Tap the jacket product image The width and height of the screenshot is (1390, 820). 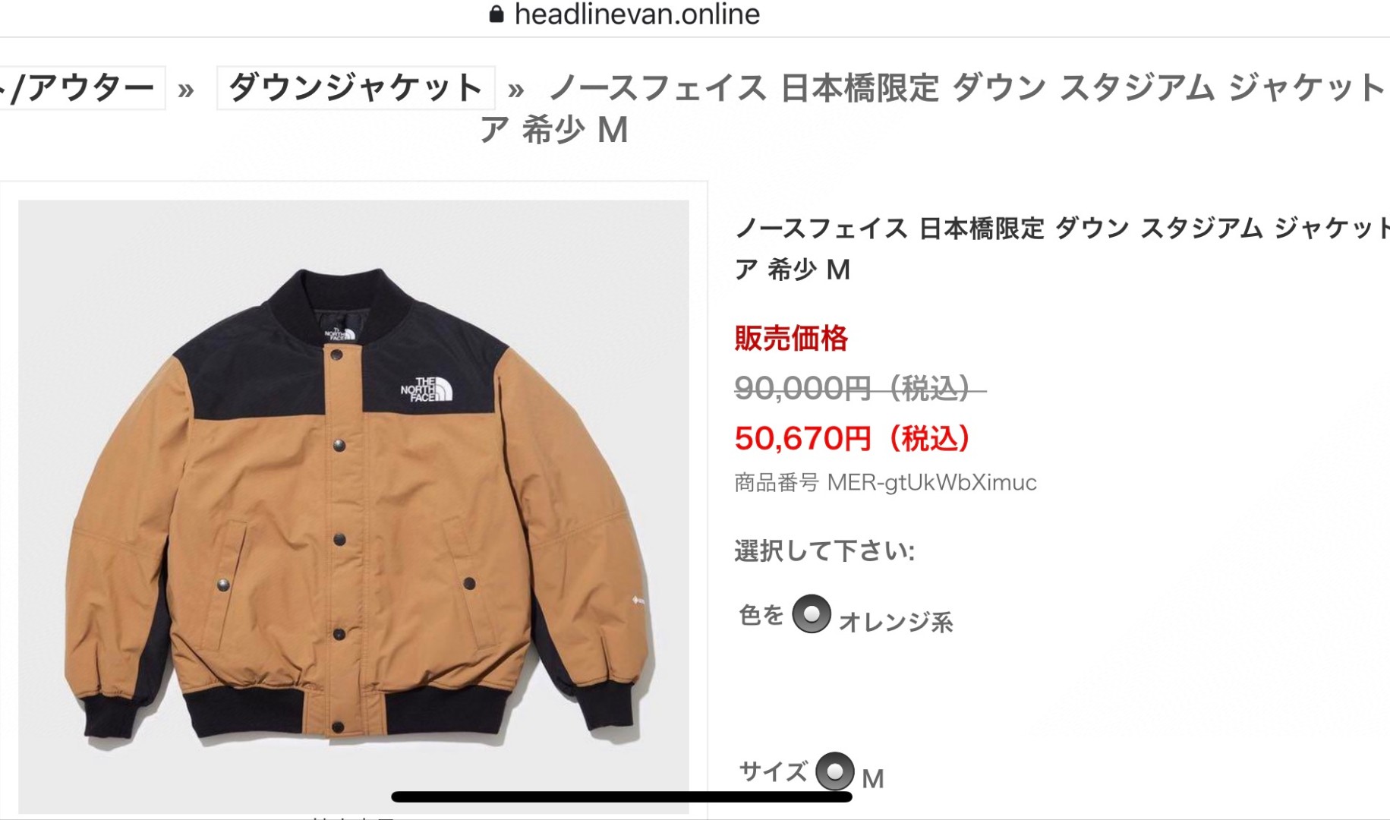click(x=354, y=506)
